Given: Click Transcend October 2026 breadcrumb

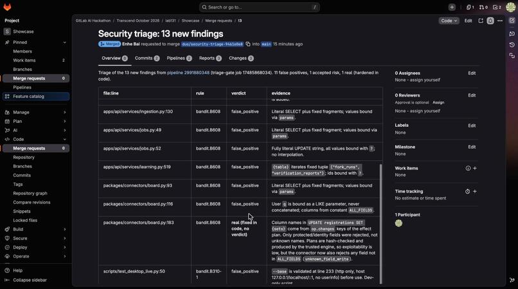Looking at the screenshot, I should (138, 21).
